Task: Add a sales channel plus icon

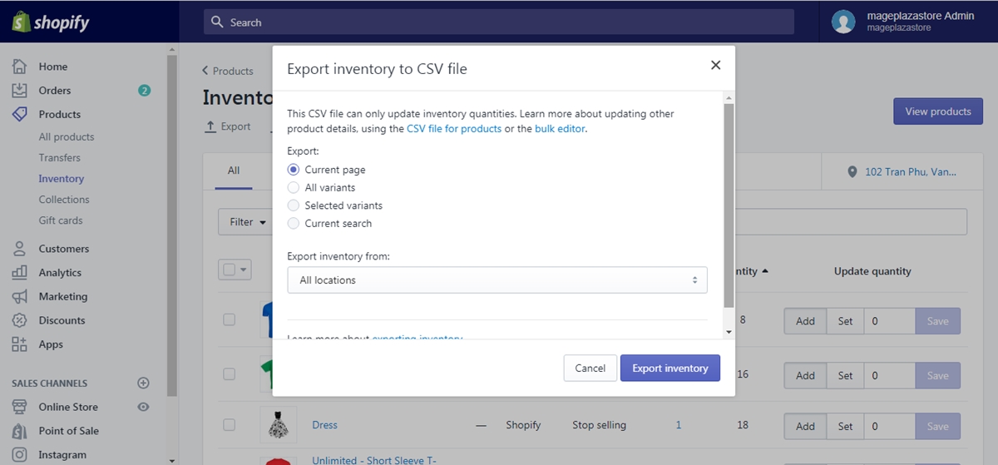Action: point(143,383)
